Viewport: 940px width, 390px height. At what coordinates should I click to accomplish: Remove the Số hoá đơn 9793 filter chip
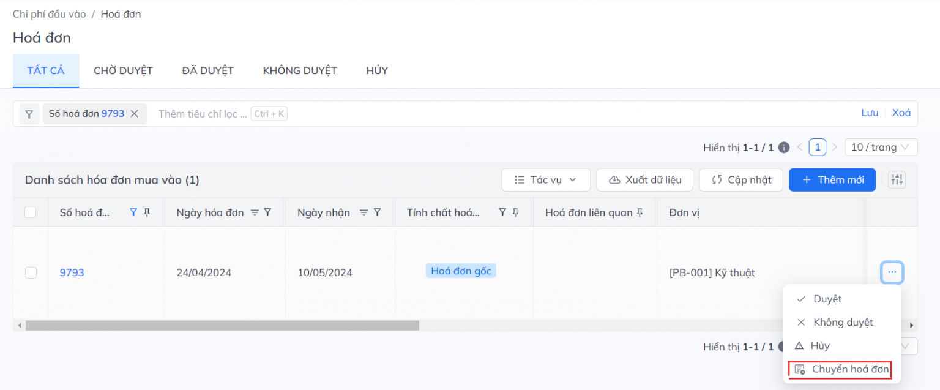click(x=135, y=113)
